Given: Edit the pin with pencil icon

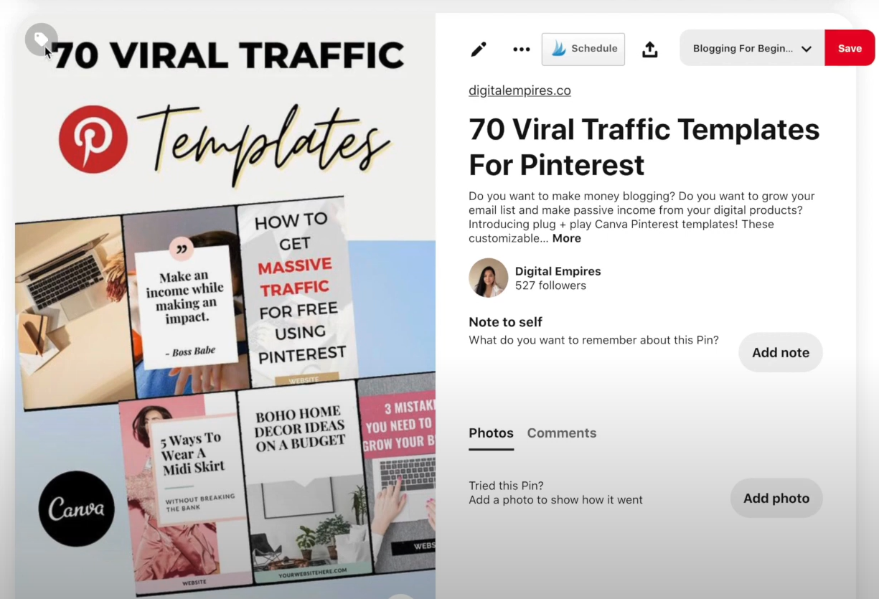Looking at the screenshot, I should (x=479, y=49).
